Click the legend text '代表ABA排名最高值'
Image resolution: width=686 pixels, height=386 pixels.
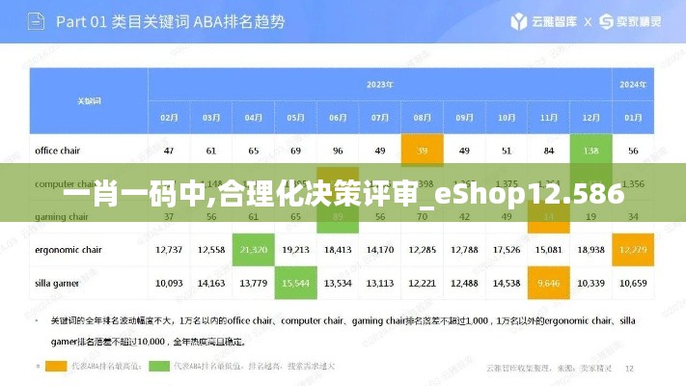tap(106, 366)
